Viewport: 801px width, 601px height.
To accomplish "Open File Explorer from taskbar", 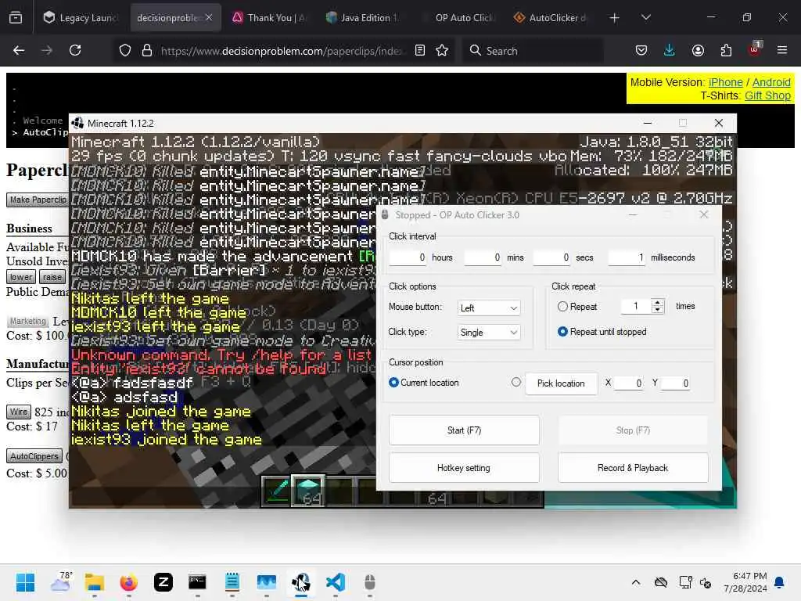I will (95, 582).
